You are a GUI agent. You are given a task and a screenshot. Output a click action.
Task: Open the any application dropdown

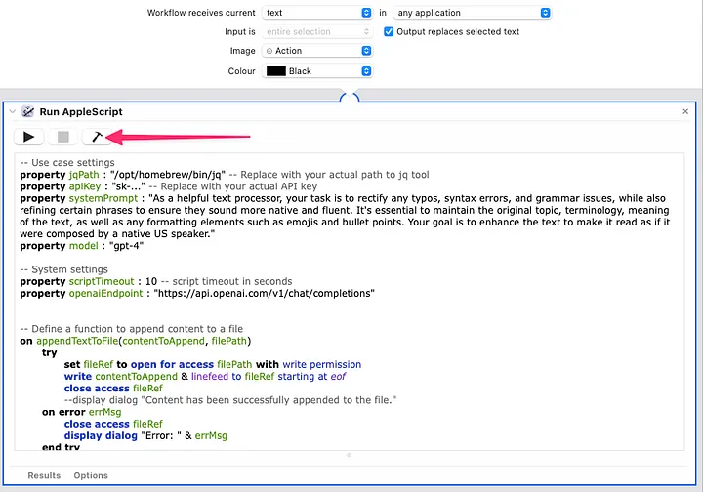click(473, 13)
